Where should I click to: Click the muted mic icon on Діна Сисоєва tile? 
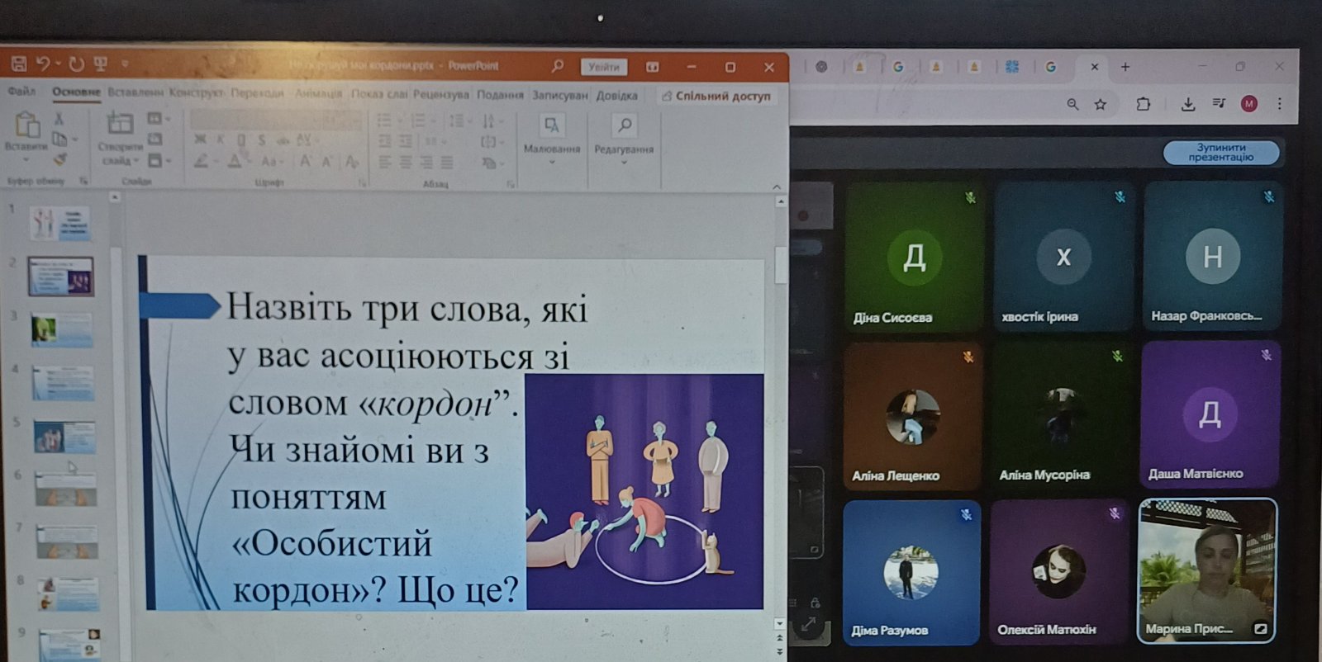click(x=971, y=197)
